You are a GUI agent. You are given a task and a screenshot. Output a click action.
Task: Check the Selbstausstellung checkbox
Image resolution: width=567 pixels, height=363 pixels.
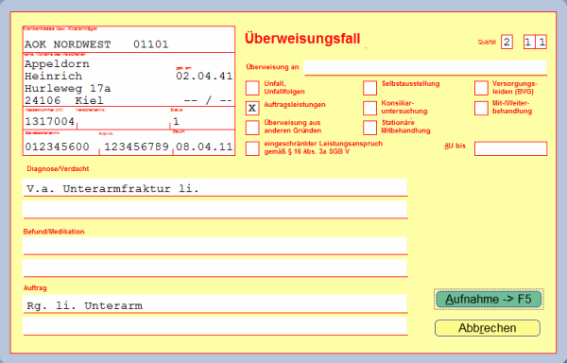(x=369, y=88)
